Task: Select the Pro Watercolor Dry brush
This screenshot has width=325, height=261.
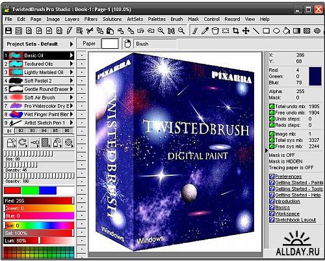Action: pyautogui.click(x=38, y=106)
